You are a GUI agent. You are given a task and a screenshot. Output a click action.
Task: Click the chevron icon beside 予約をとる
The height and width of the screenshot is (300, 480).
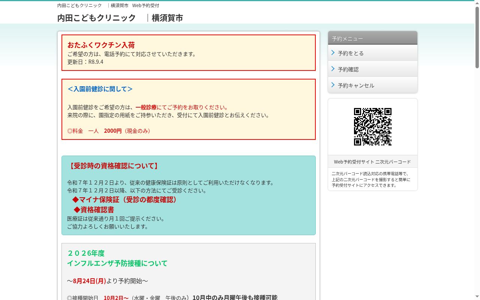[333, 53]
